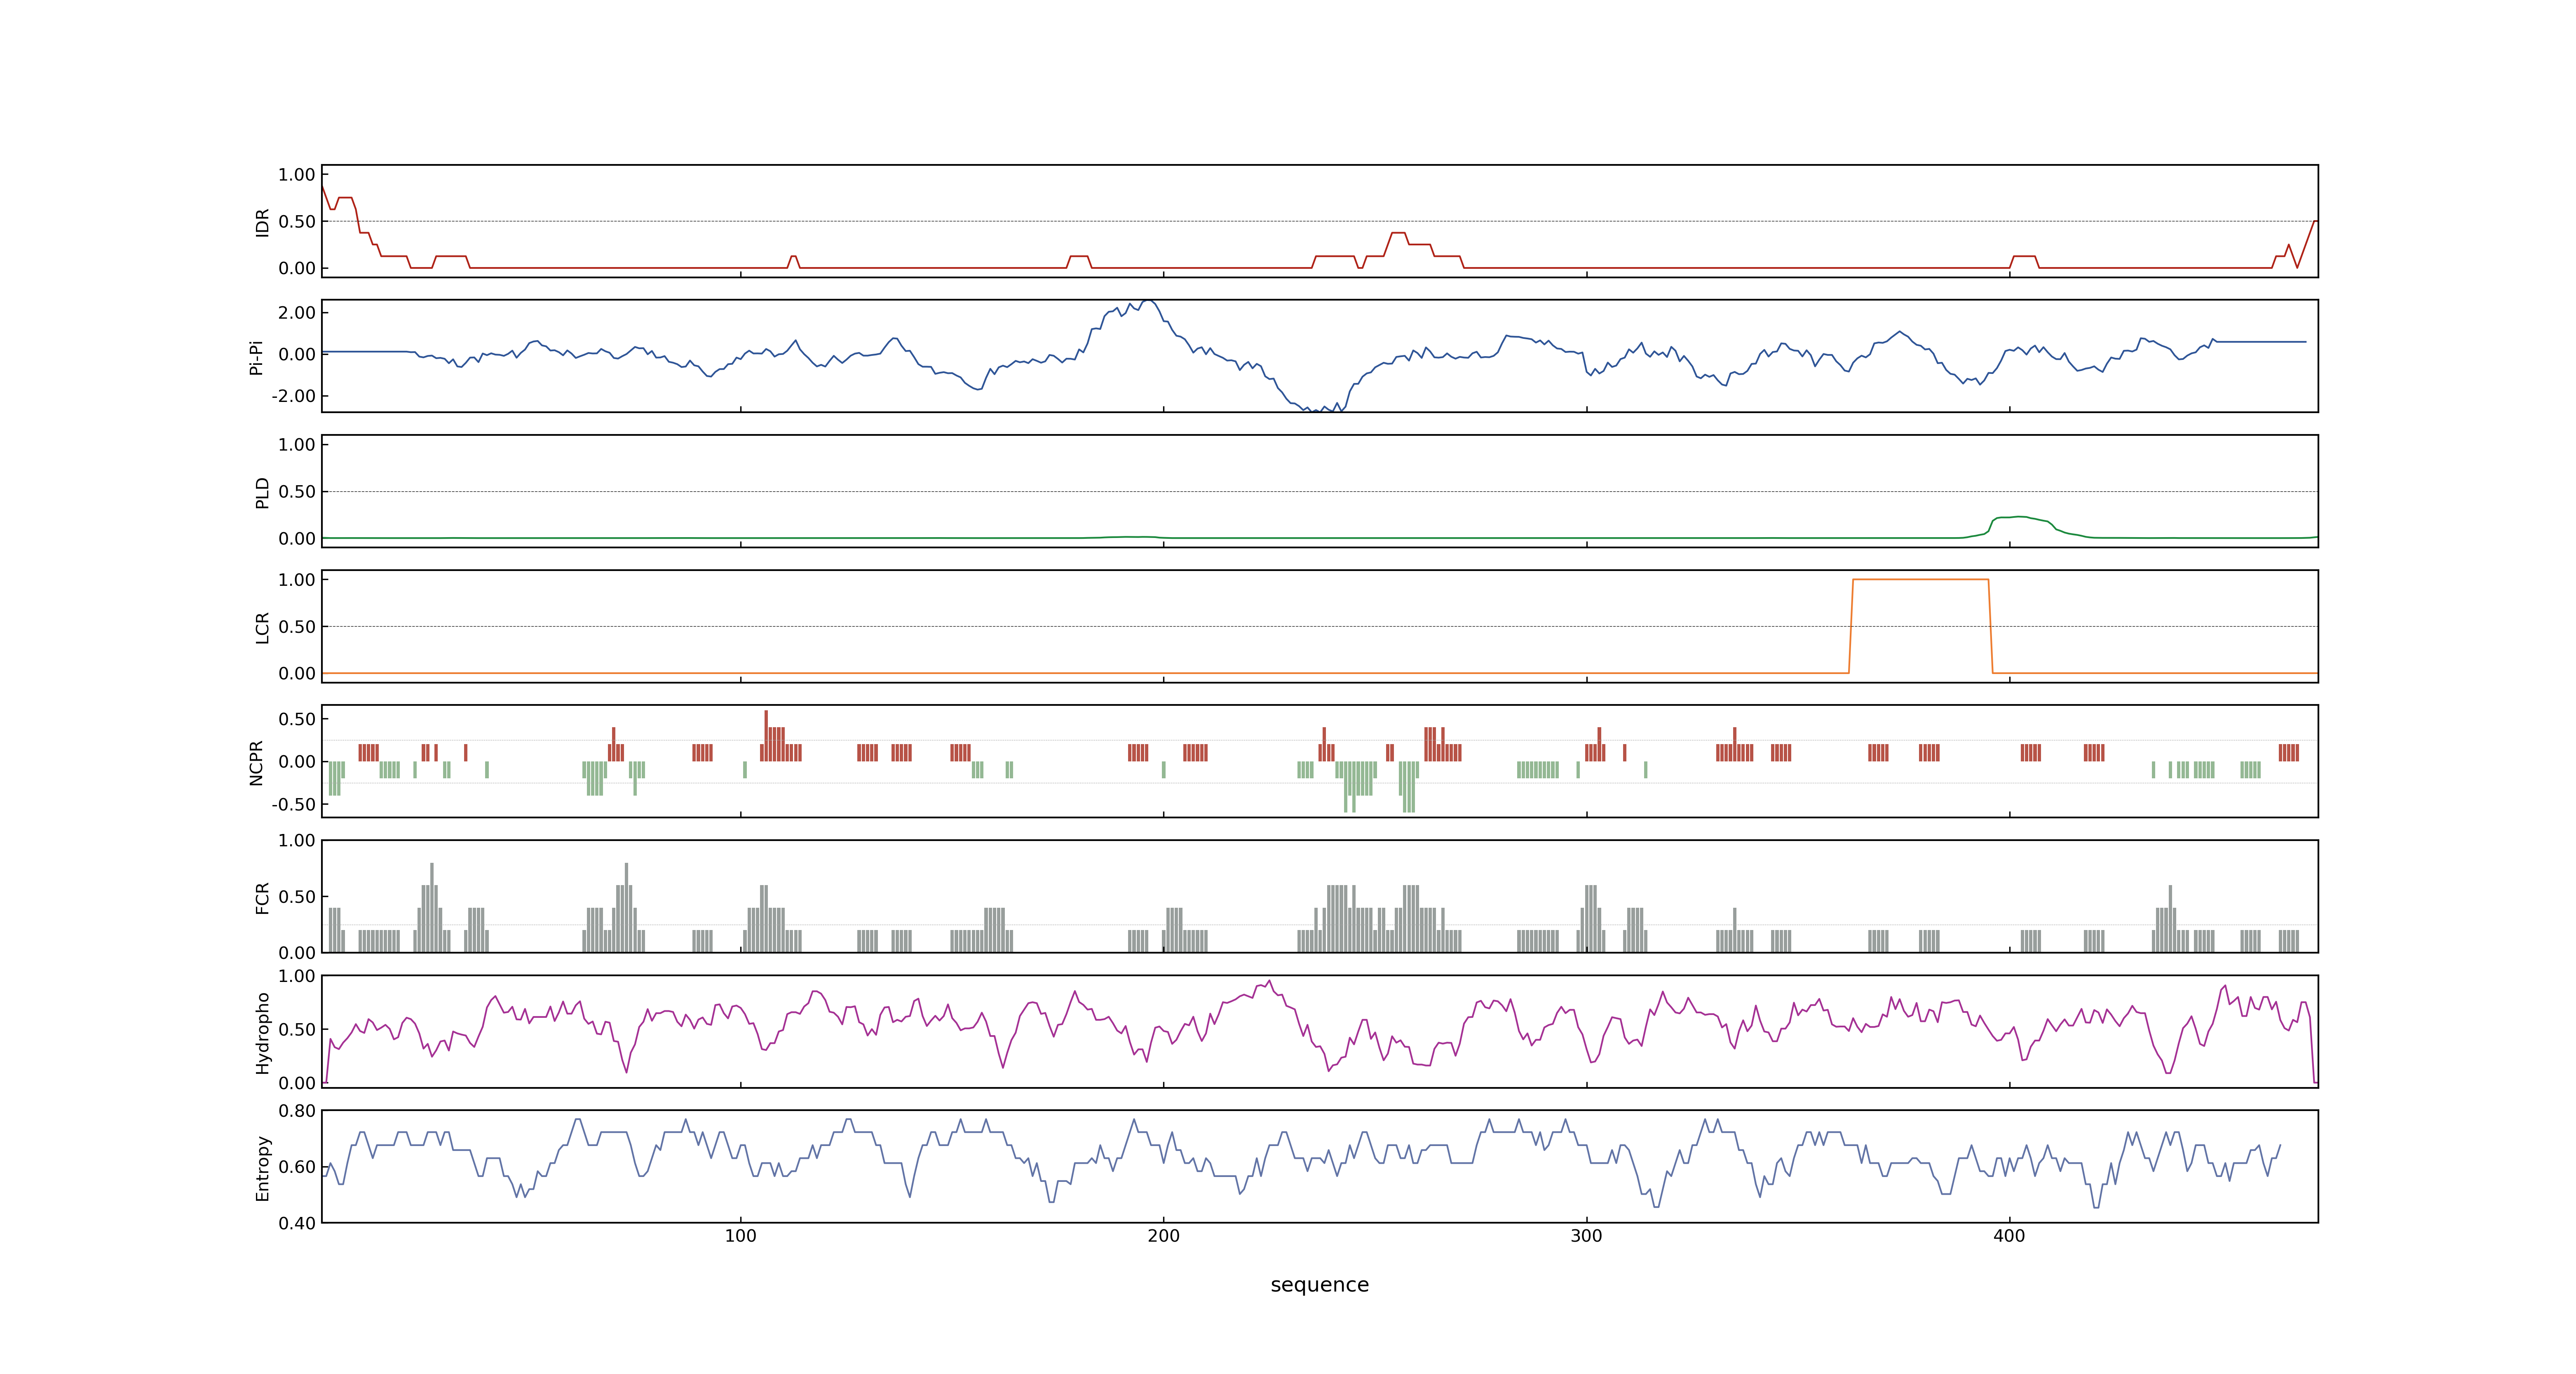Click the Pi-Pi peak near position 197
The image size is (2576, 1374).
(1148, 301)
